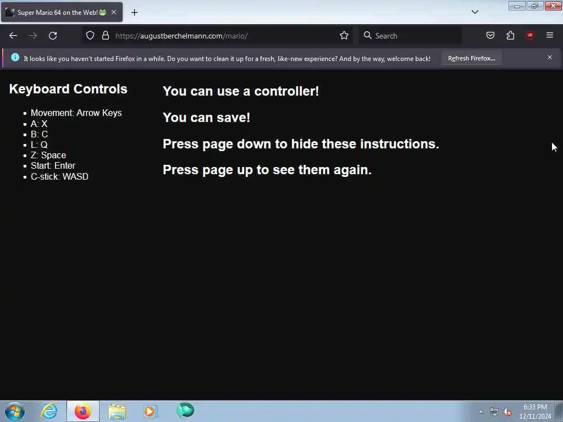Bookmark this page with the star
The image size is (563, 422).
[x=344, y=36]
